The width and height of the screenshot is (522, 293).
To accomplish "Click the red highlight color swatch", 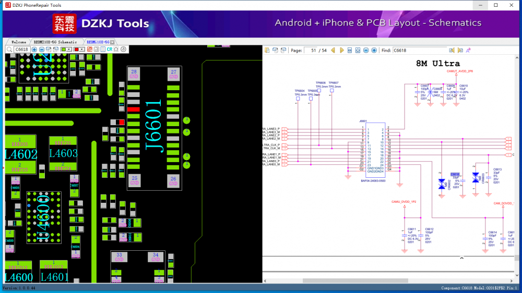I will coord(77,50).
